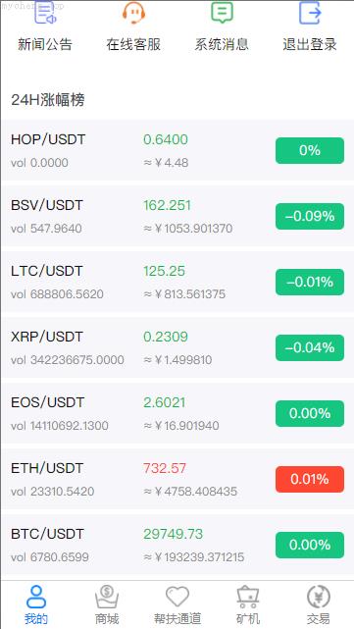Tap the 帮扶通道 heart icon
354x629 pixels.
pyautogui.click(x=177, y=597)
